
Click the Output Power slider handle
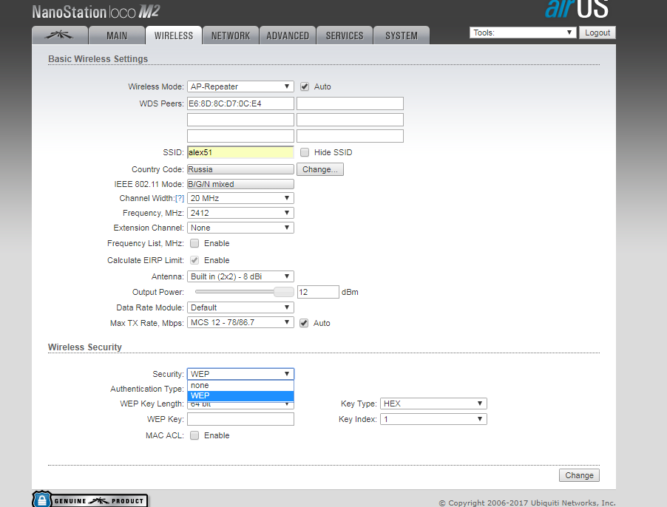point(283,292)
